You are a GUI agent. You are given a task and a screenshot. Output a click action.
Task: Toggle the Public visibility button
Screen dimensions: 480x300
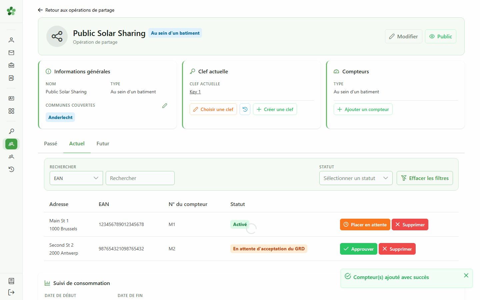pos(441,36)
